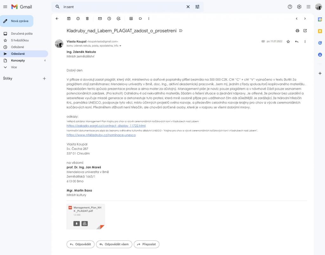The width and height of the screenshot is (325, 255).
Task: Toggle the importance marker beside the subject
Action: [181, 31]
